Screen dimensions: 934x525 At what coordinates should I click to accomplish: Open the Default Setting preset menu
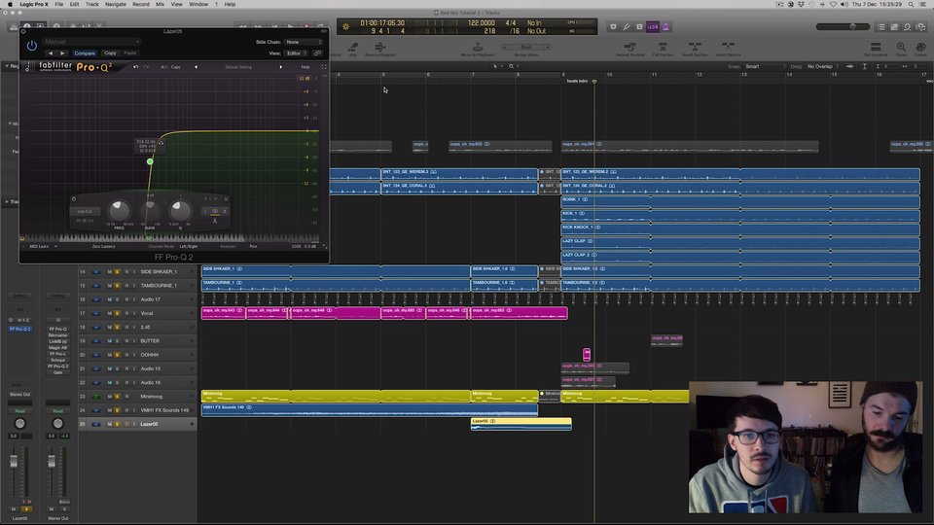pos(238,67)
